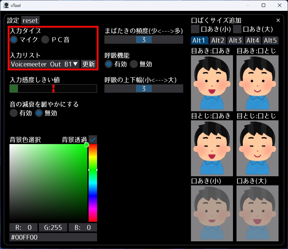Toggle the 背景透過 checkbox
The width and height of the screenshot is (288, 249).
[x=93, y=139]
